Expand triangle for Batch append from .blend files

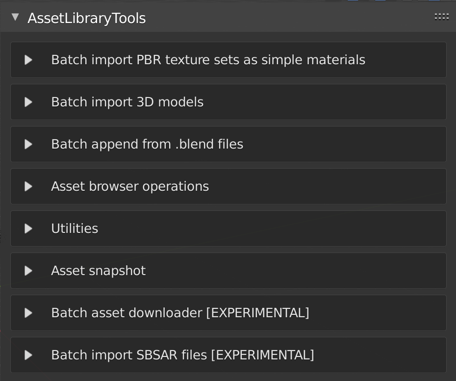(x=28, y=144)
